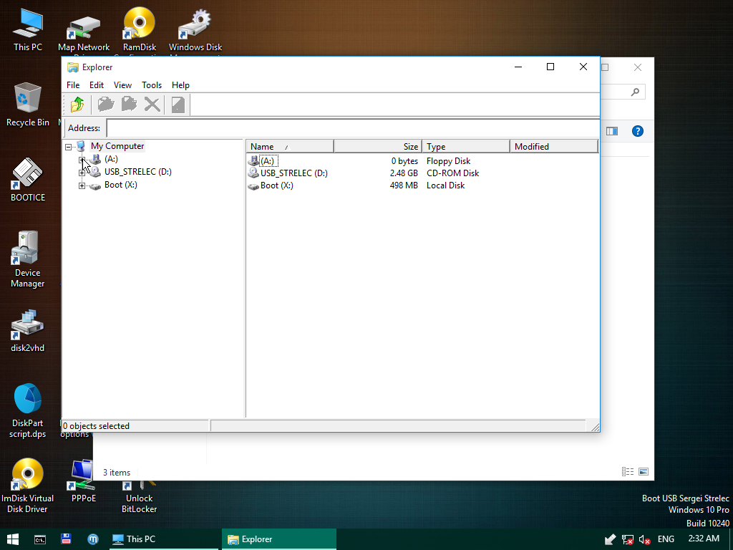Image resolution: width=733 pixels, height=550 pixels.
Task: Click the search magnifier in This PC window
Action: (635, 92)
